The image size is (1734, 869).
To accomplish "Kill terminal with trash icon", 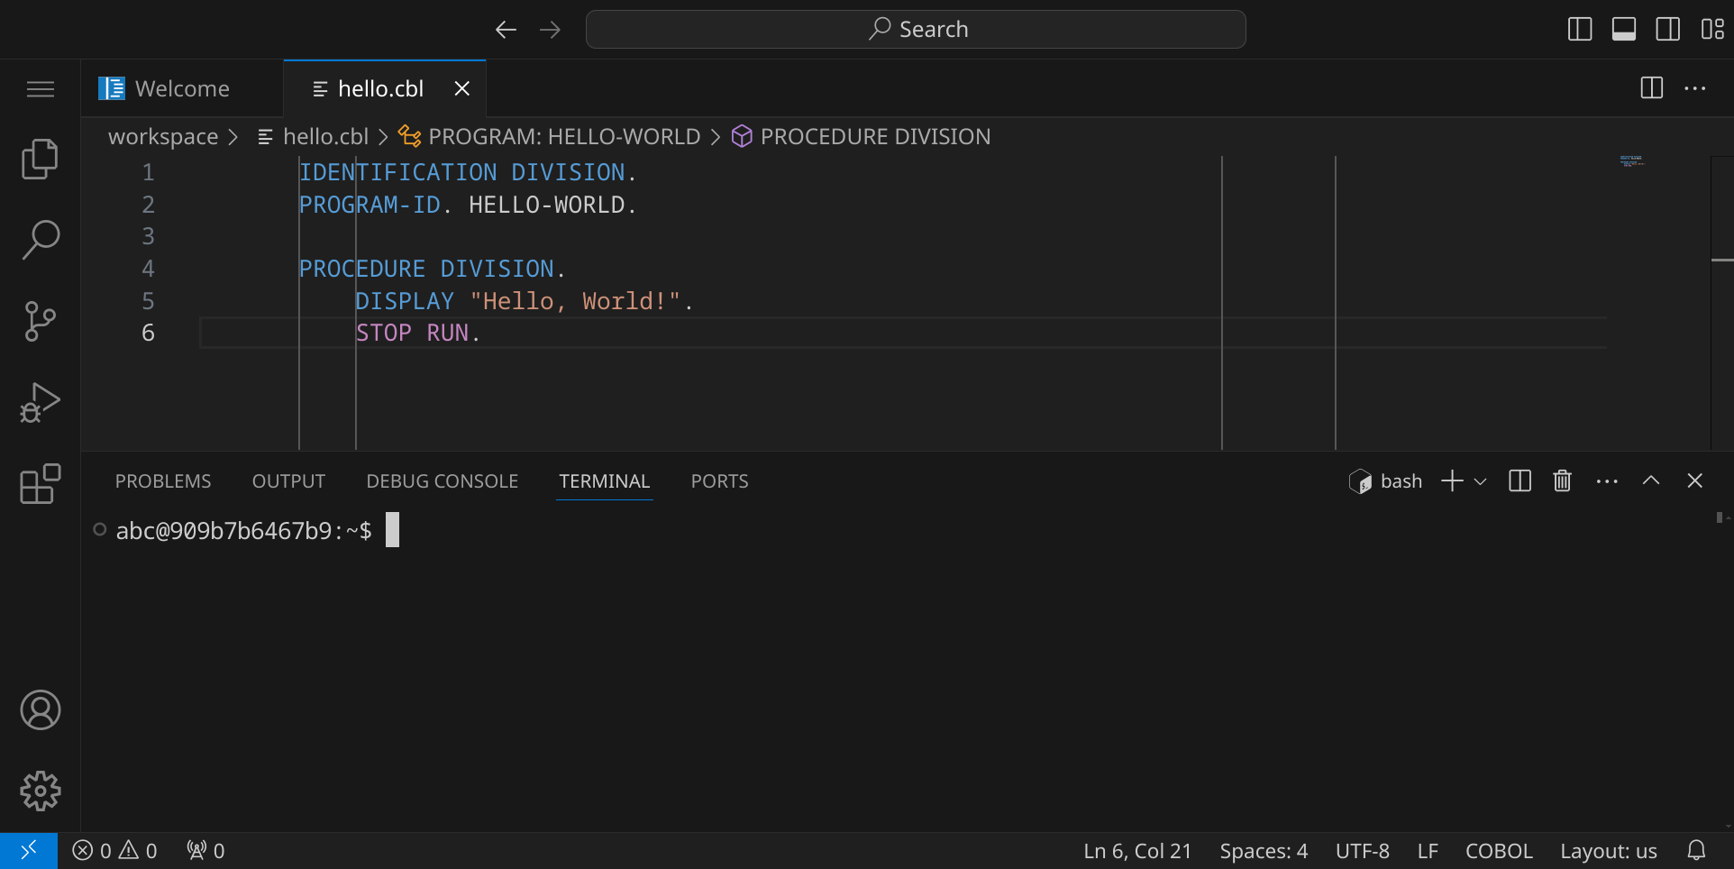I will point(1562,481).
